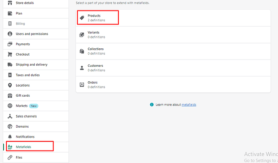The width and height of the screenshot is (278, 163).
Task: Click the blue info icon beside Learn more
Action: click(x=152, y=105)
